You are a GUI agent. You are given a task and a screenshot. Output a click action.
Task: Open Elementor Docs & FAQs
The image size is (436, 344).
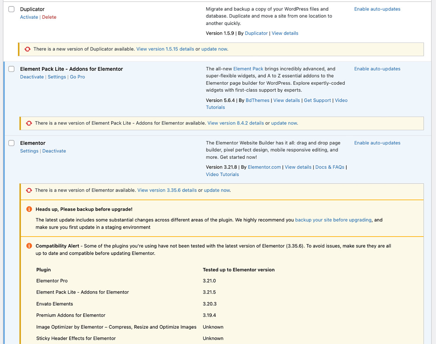click(x=330, y=167)
